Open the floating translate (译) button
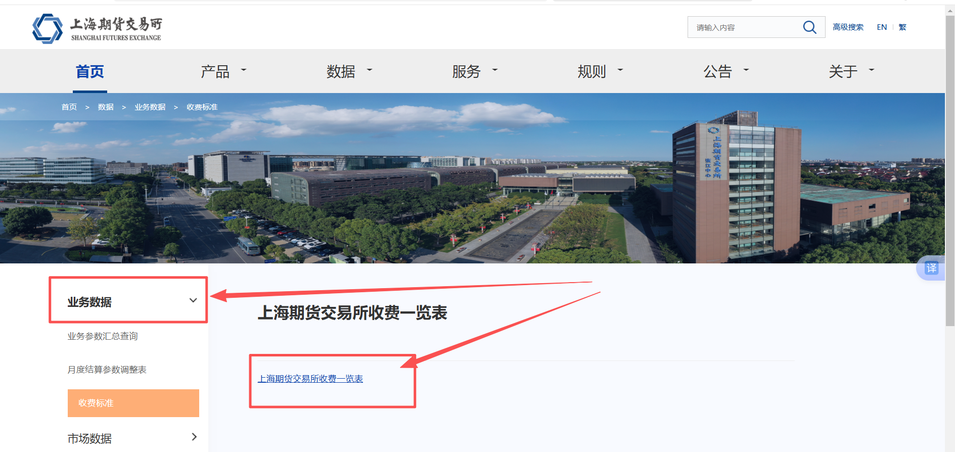The height and width of the screenshot is (452, 955). pos(931,268)
